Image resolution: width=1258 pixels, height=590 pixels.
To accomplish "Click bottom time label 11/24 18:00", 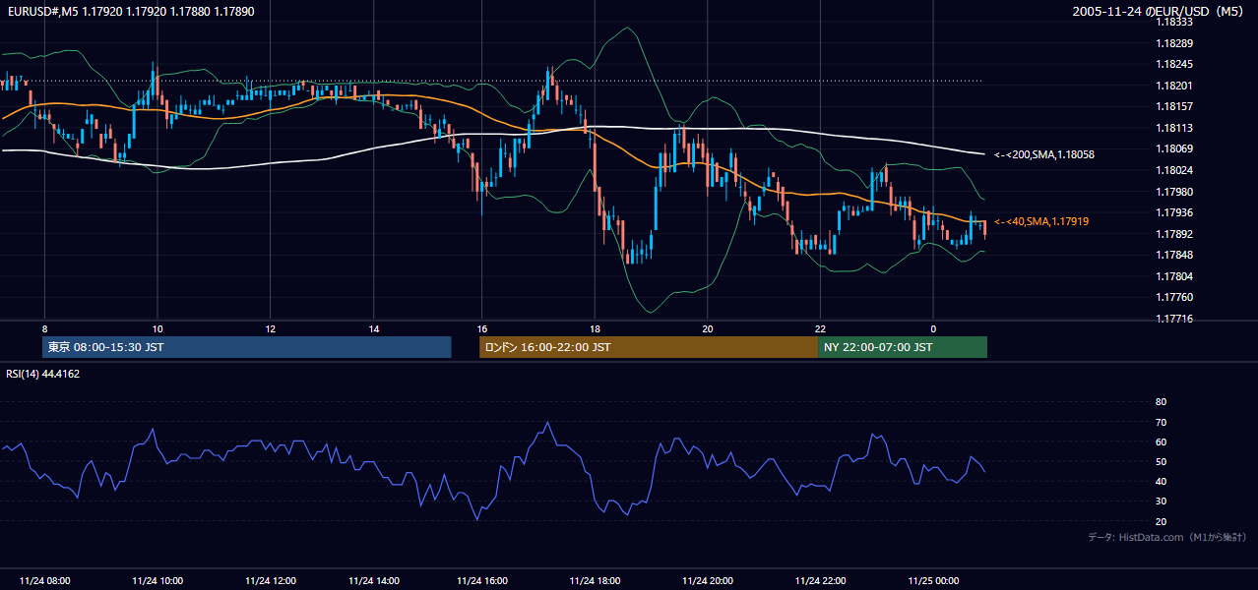I will coord(596,580).
